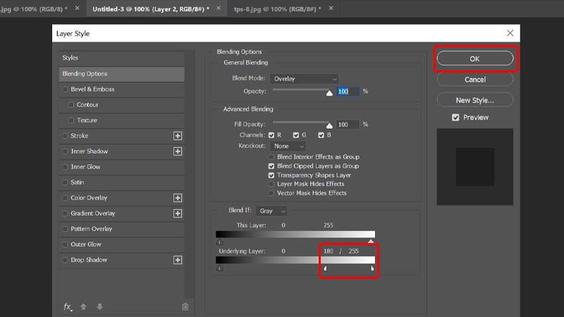Select Blending Options in the list

(x=121, y=74)
